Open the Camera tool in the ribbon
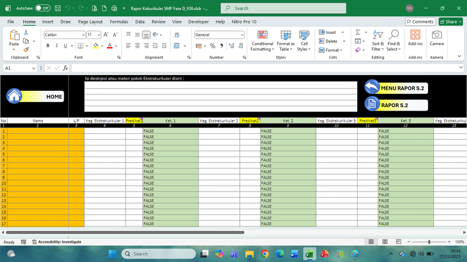 (x=437, y=38)
